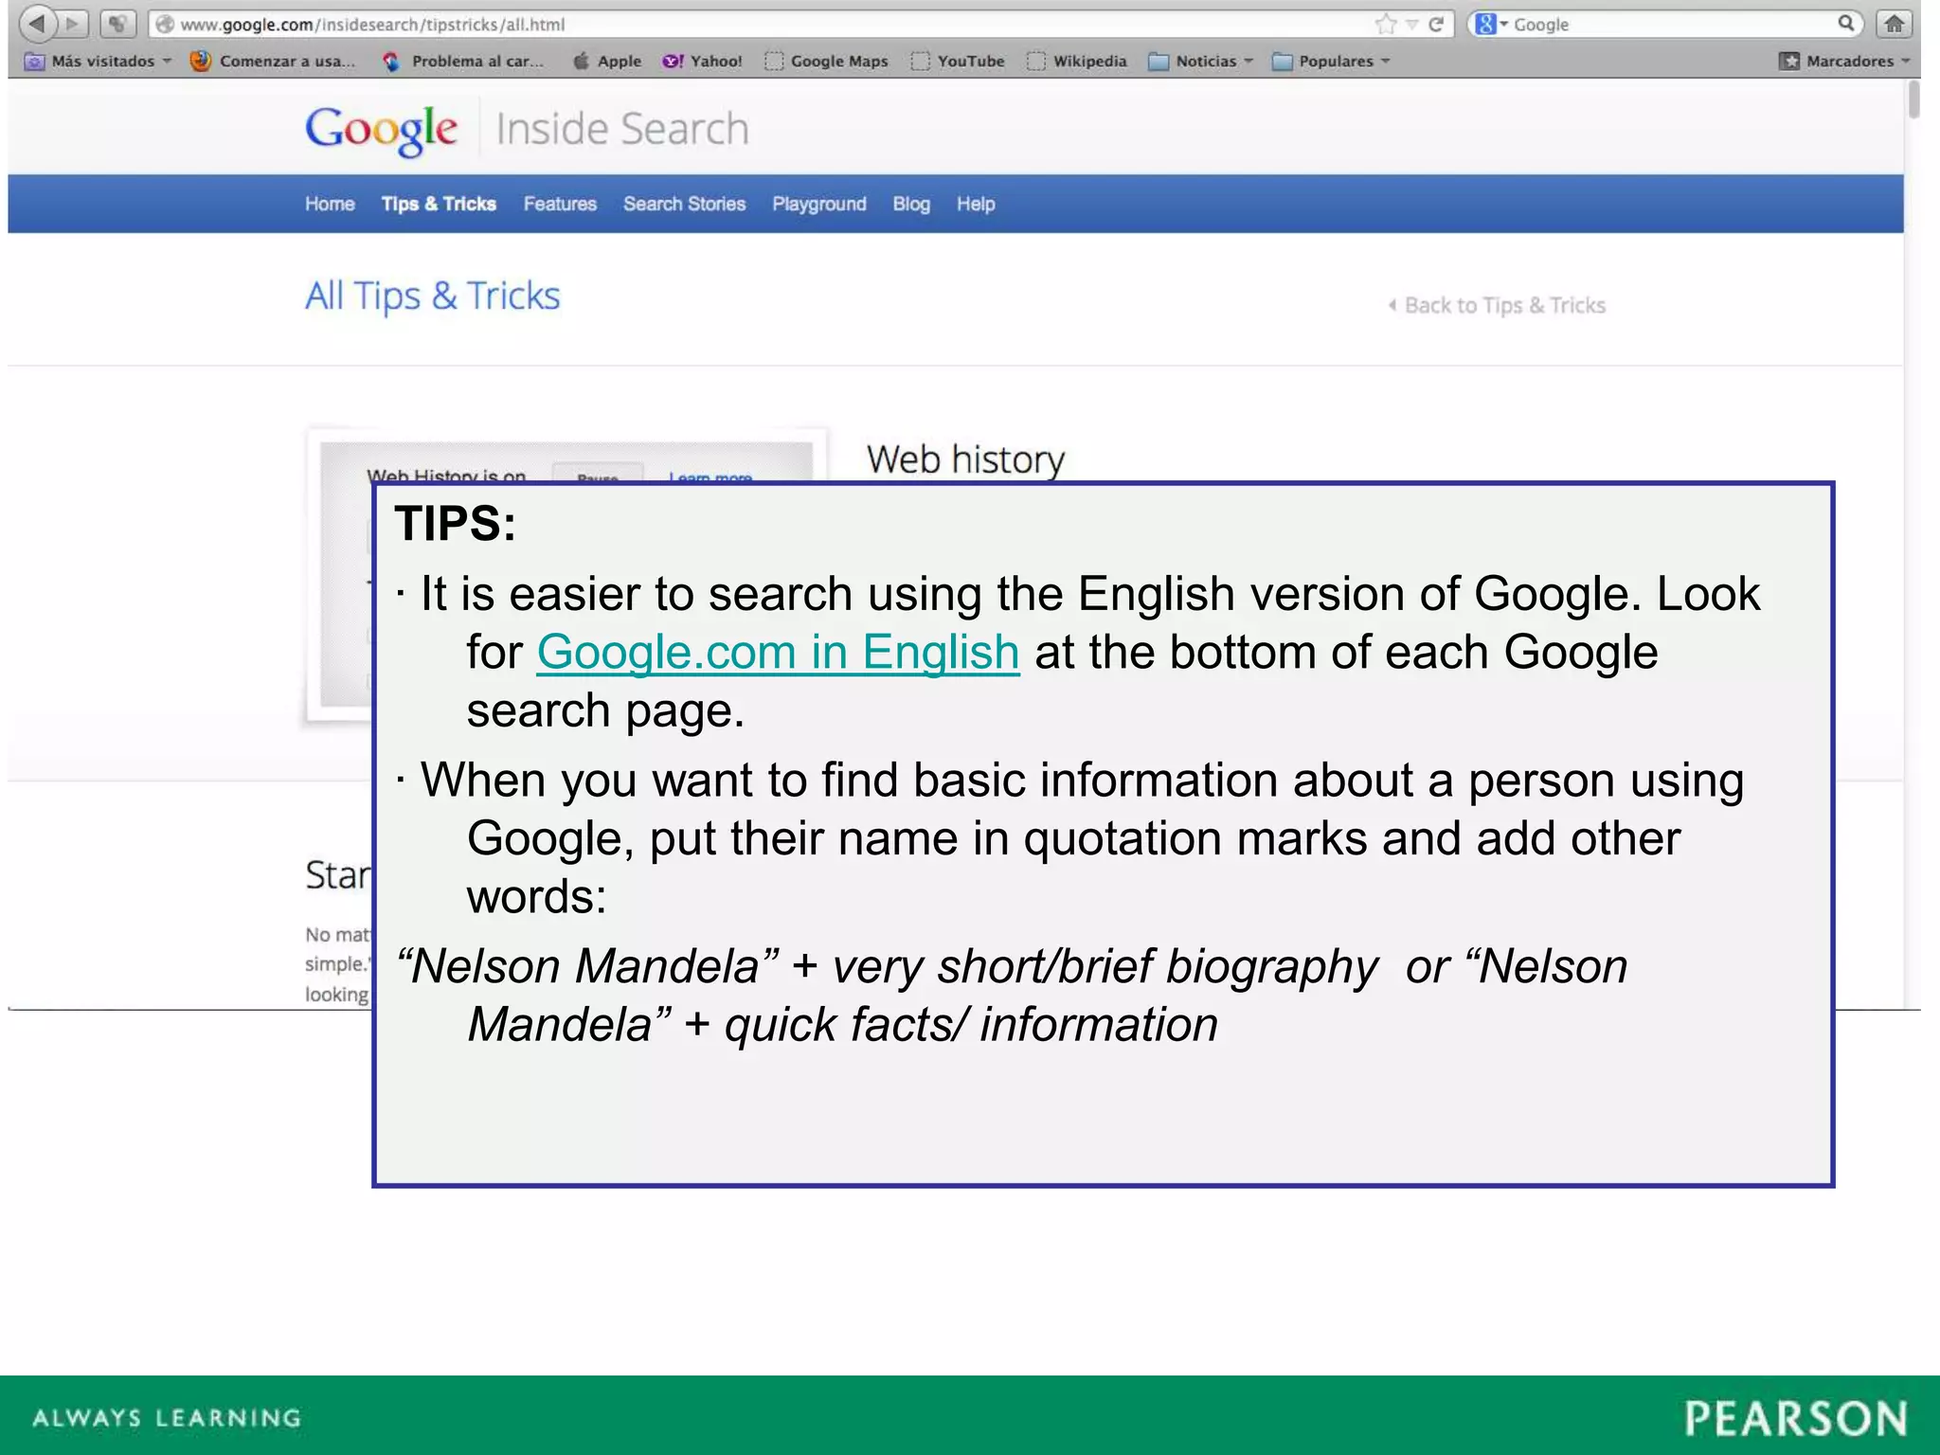The height and width of the screenshot is (1455, 1940).
Task: Click the browser forward arrow button
Action: [73, 24]
